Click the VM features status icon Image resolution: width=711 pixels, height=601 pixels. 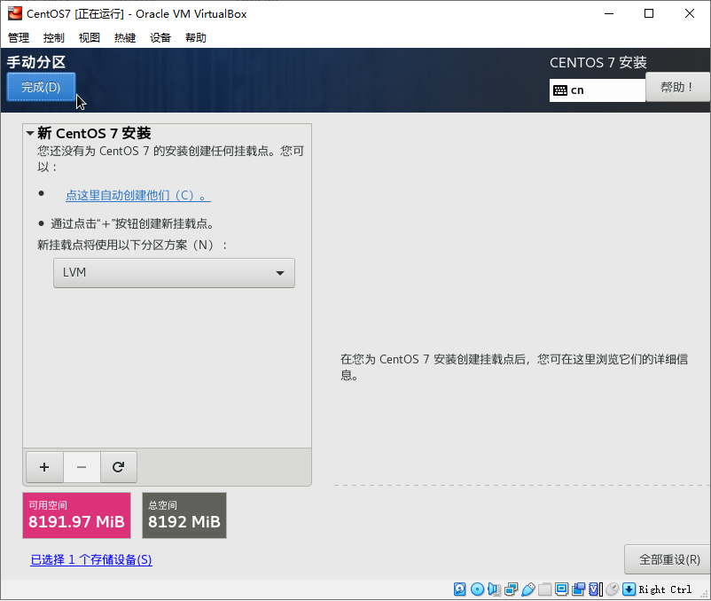pyautogui.click(x=595, y=589)
